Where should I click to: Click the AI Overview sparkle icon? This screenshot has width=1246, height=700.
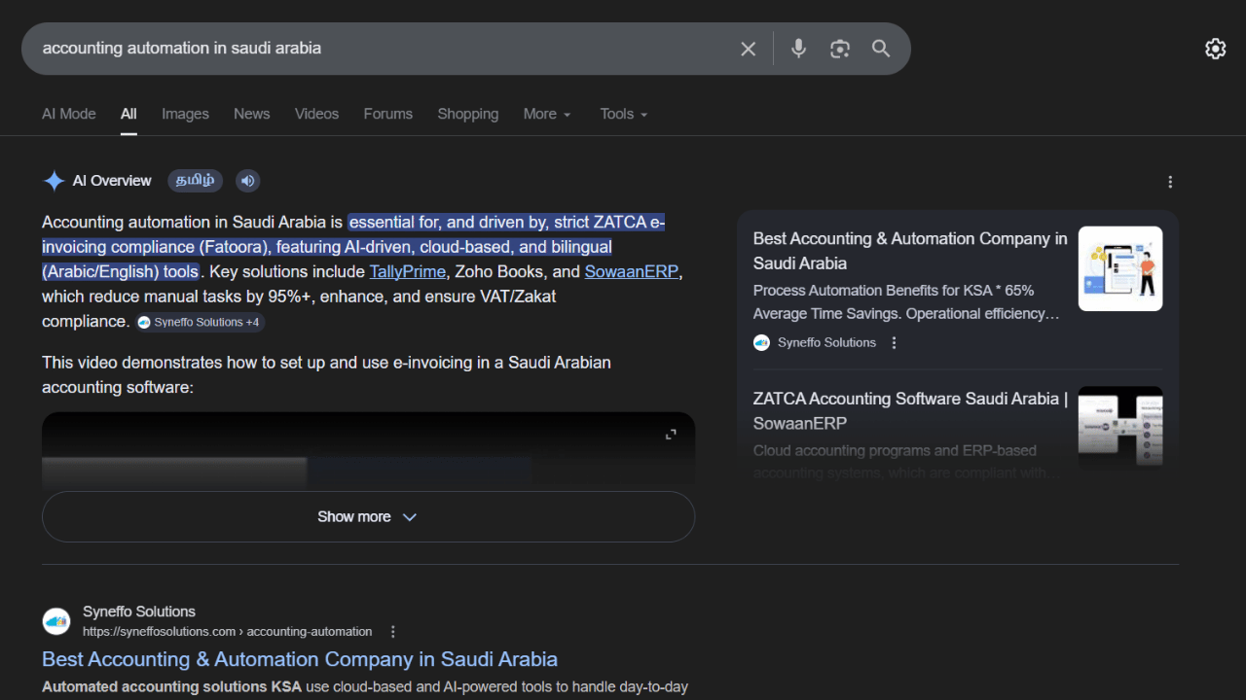point(55,180)
